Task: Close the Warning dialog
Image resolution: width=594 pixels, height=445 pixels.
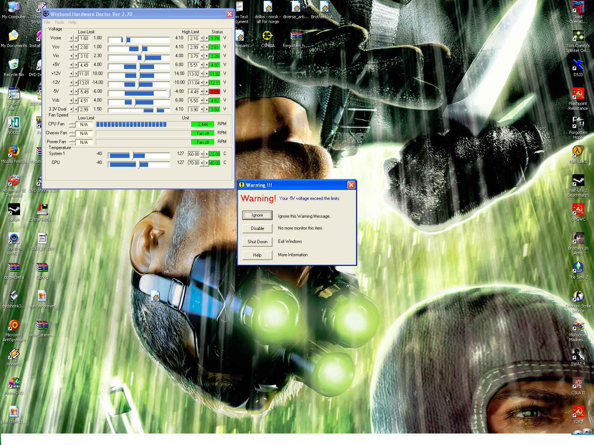Action: (x=351, y=185)
